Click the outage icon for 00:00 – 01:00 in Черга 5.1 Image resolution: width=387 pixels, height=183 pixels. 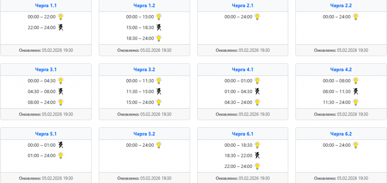point(61,144)
